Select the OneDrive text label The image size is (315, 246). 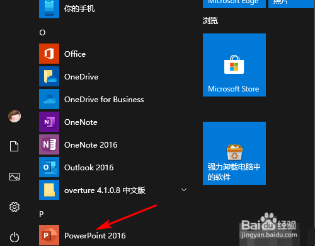pyautogui.click(x=81, y=77)
